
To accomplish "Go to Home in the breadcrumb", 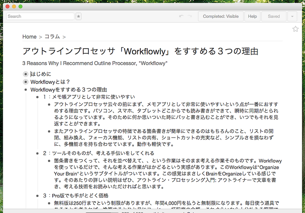I will point(29,36).
